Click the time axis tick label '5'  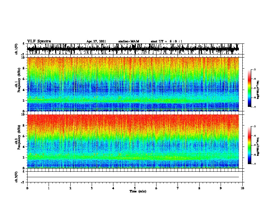click(x=135, y=188)
